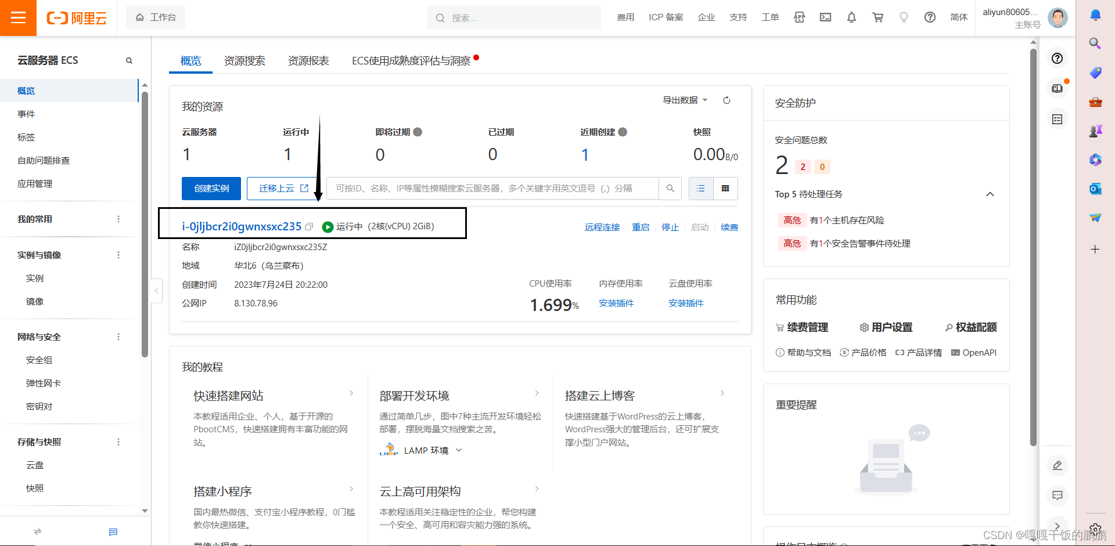The image size is (1115, 546).
Task: Open instance i-0jljbcr2i0gwnxsxc235 link
Action: click(242, 226)
